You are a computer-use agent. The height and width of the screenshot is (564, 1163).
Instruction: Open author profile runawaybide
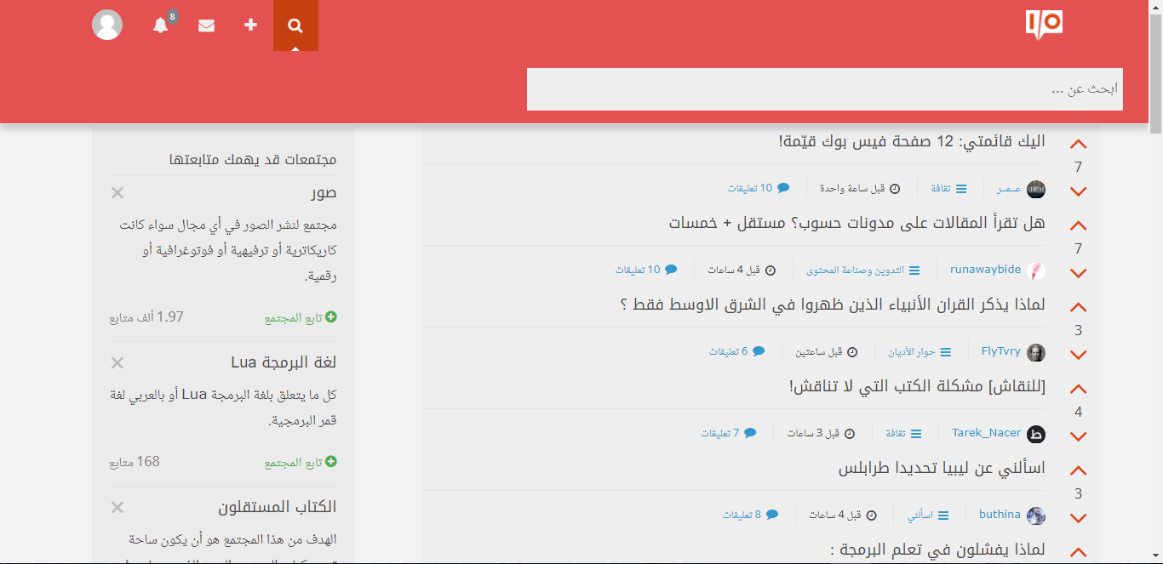point(985,270)
